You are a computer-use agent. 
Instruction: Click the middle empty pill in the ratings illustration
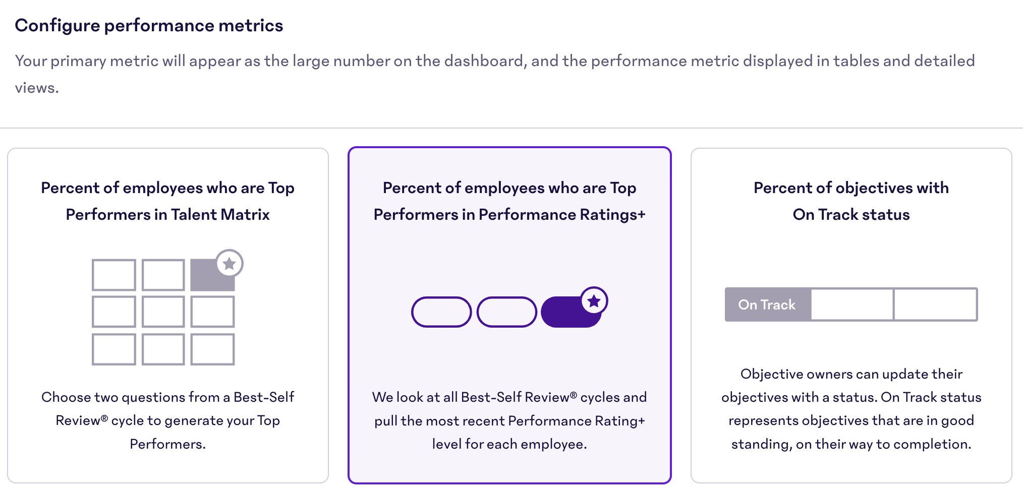pos(506,312)
